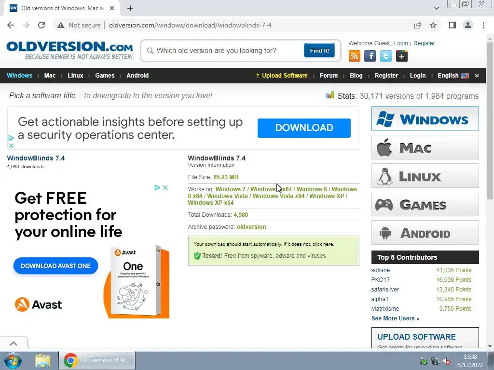This screenshot has width=494, height=370.
Task: Open Upload Software in the nav bar
Action: (282, 76)
